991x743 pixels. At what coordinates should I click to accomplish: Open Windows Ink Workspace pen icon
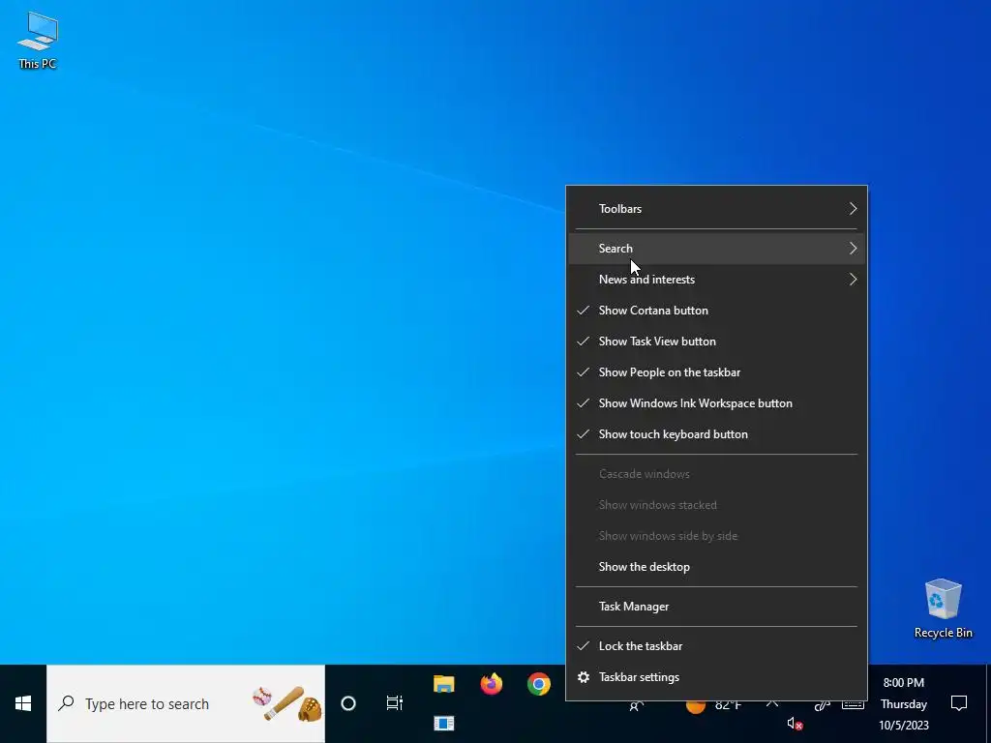pyautogui.click(x=822, y=704)
